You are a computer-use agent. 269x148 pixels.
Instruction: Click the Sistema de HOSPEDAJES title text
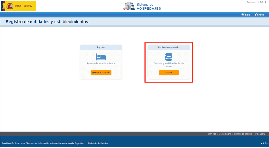[x=149, y=6]
